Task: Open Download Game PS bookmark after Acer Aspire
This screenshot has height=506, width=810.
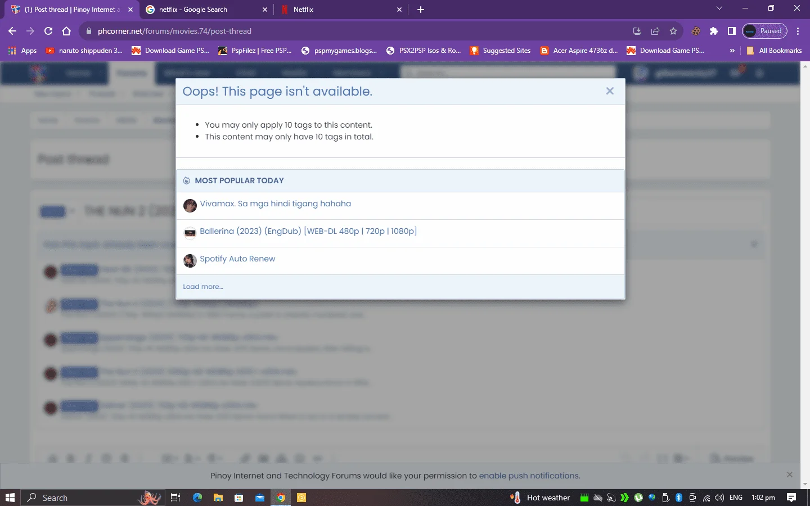Action: tap(665, 51)
